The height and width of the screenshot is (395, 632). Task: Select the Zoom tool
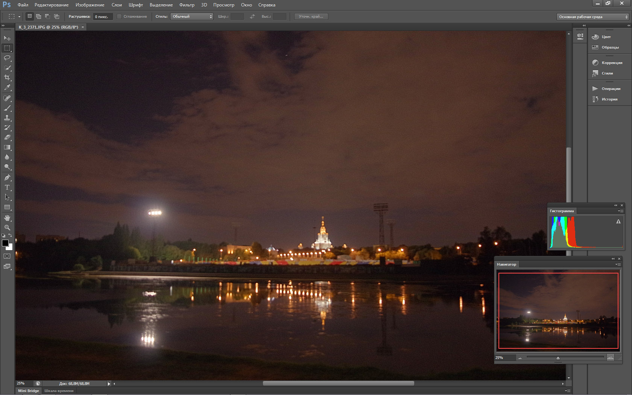7,228
